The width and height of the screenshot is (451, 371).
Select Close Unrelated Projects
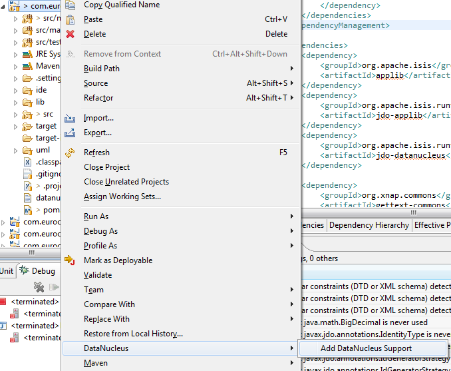coord(126,182)
